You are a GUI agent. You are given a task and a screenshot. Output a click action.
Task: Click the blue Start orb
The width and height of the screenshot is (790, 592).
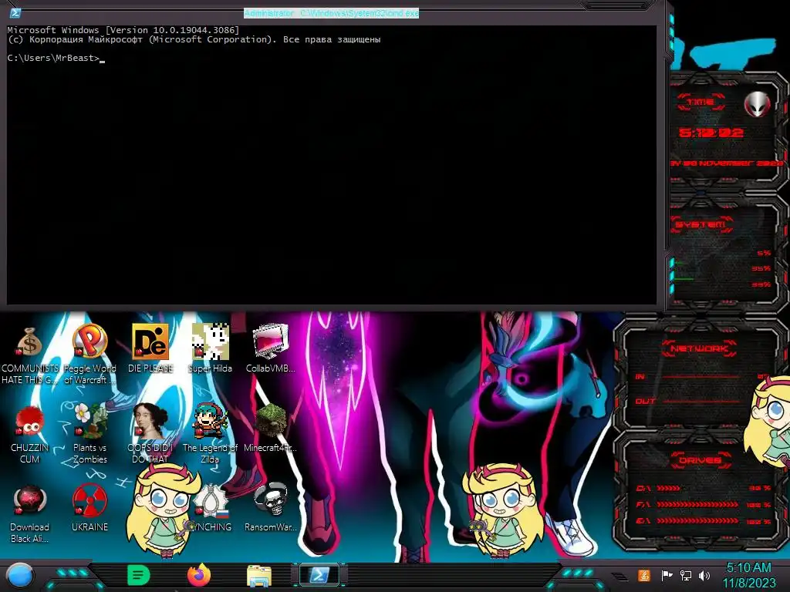(19, 576)
